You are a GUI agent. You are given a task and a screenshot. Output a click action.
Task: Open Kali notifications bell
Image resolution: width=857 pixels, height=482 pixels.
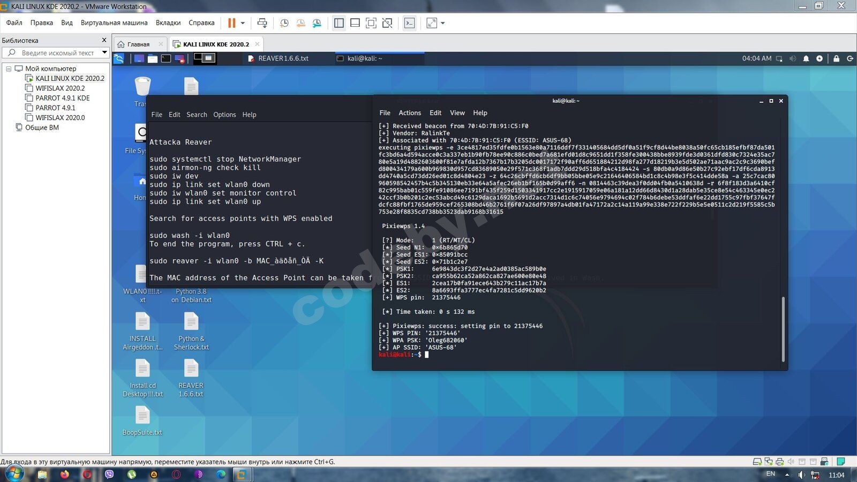[806, 58]
